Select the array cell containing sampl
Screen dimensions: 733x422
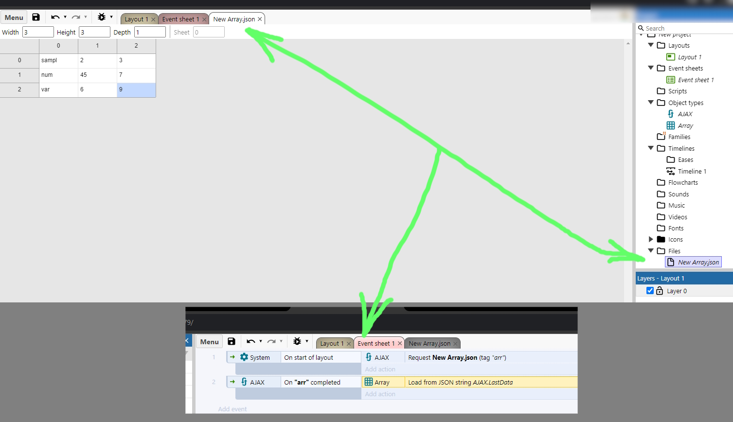click(x=58, y=60)
